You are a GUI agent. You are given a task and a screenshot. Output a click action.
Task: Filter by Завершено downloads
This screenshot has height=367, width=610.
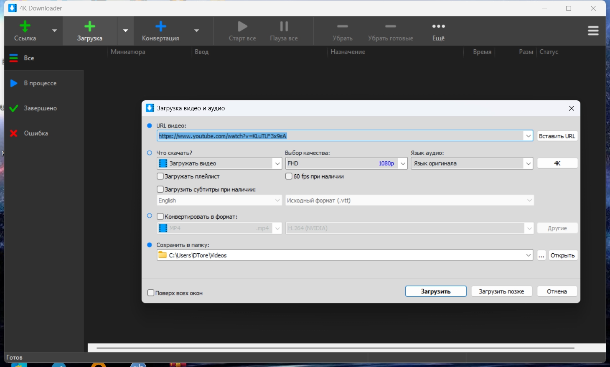(x=44, y=108)
